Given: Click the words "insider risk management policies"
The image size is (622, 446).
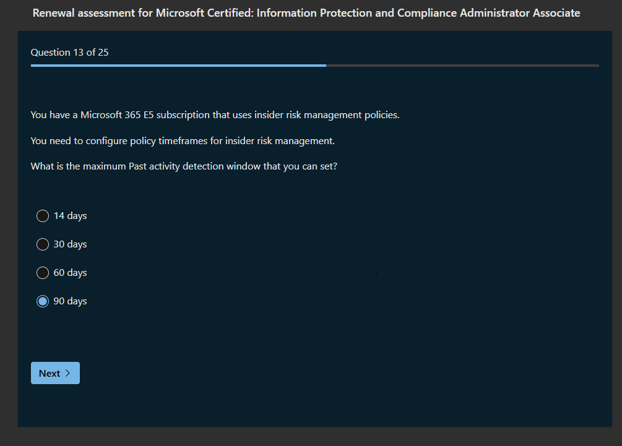Looking at the screenshot, I should [x=326, y=115].
